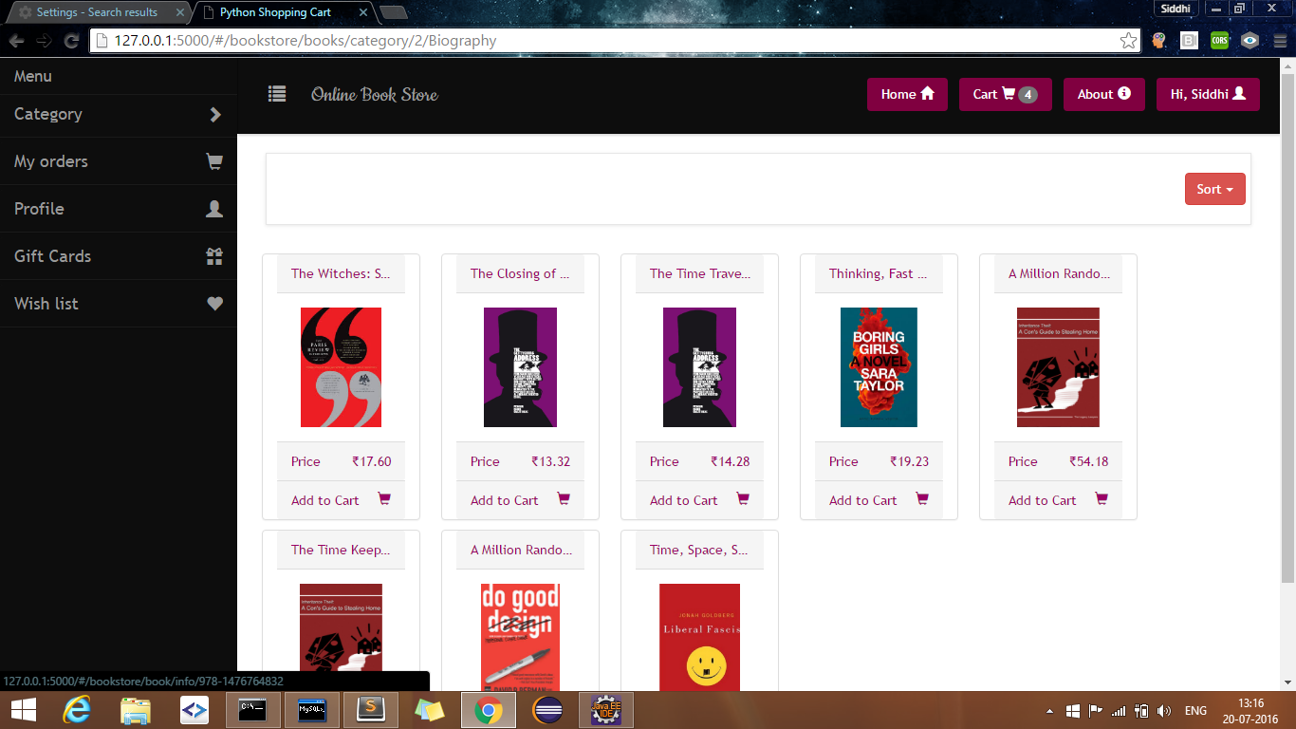Image resolution: width=1296 pixels, height=729 pixels.
Task: Click the cart icon beside My orders
Action: [x=214, y=161]
